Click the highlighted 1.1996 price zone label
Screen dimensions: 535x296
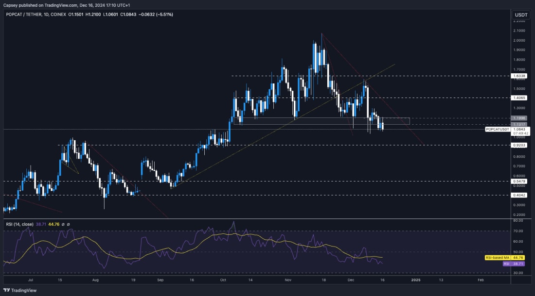[x=519, y=117]
